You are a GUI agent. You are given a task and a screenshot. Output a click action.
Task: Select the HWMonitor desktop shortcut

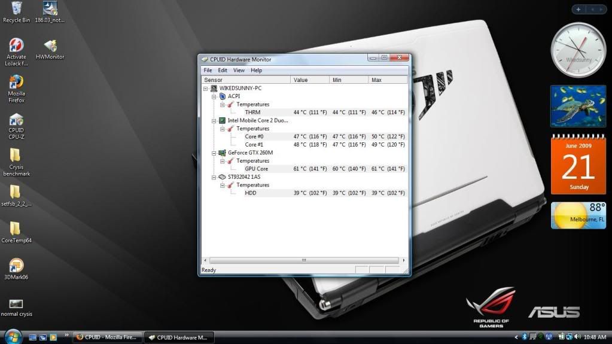[x=50, y=49]
